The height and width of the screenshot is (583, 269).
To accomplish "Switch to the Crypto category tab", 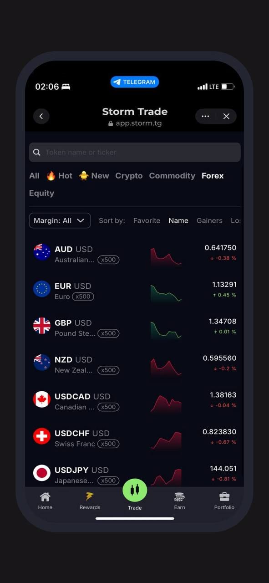I will (129, 176).
